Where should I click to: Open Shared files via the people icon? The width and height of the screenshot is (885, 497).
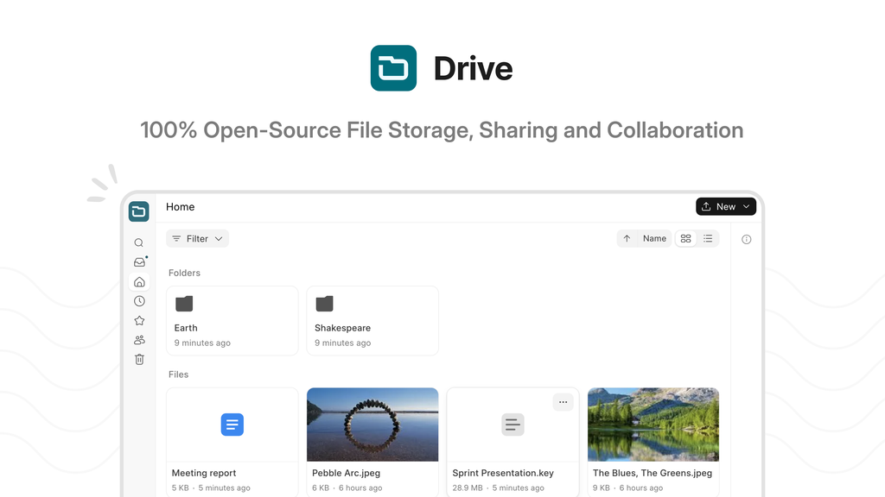pyautogui.click(x=138, y=339)
